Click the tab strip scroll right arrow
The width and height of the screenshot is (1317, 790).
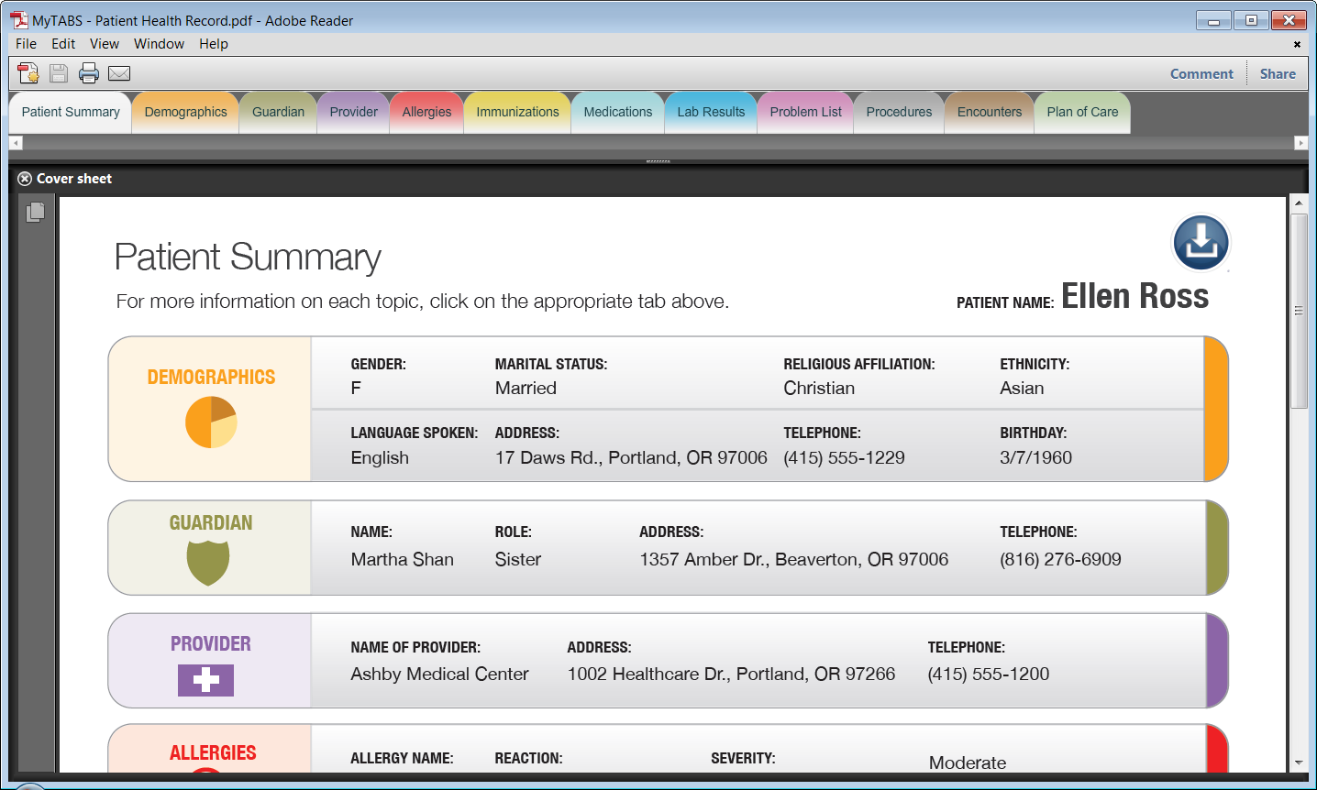[1301, 143]
